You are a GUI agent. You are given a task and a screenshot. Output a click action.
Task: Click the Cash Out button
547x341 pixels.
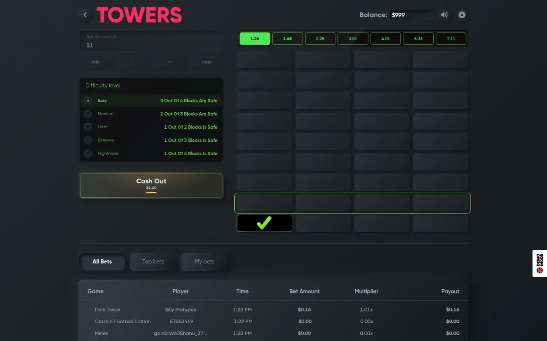coord(151,185)
